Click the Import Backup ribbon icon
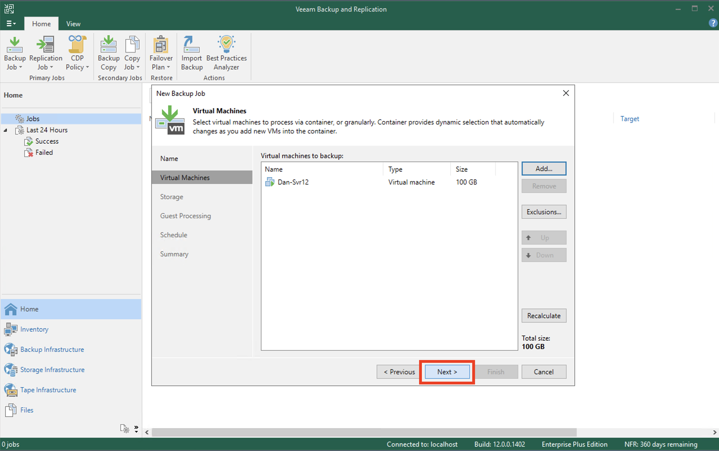 pos(191,44)
